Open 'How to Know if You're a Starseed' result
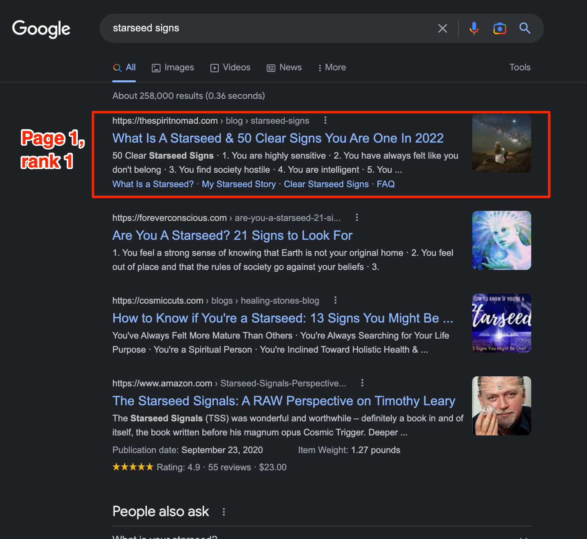 [283, 318]
